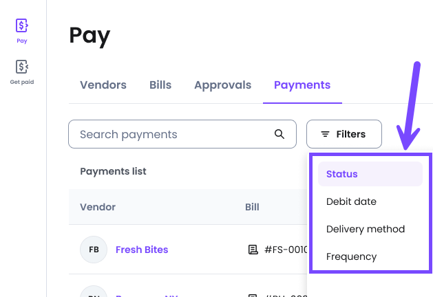Choose the Frequency filter option

[351, 256]
